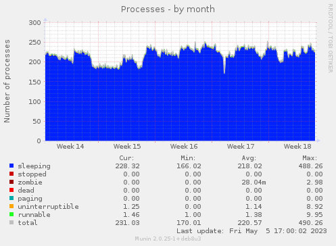Click the total maximum value 490.26

click(310, 223)
